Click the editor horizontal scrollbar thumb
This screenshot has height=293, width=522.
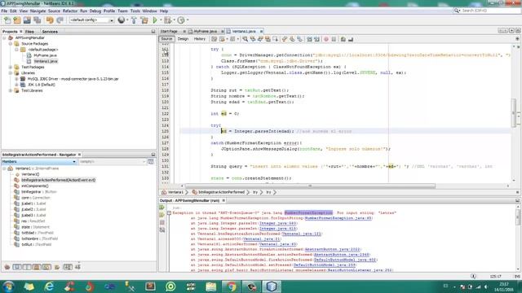pos(310,186)
